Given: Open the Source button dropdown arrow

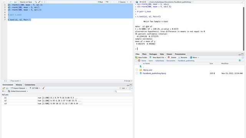Looking at the screenshot, I should (x=127, y=2).
